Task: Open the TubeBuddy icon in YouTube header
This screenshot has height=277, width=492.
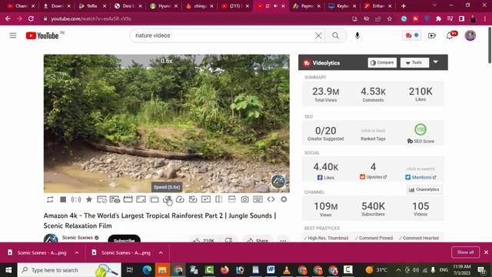Action: pyautogui.click(x=412, y=35)
